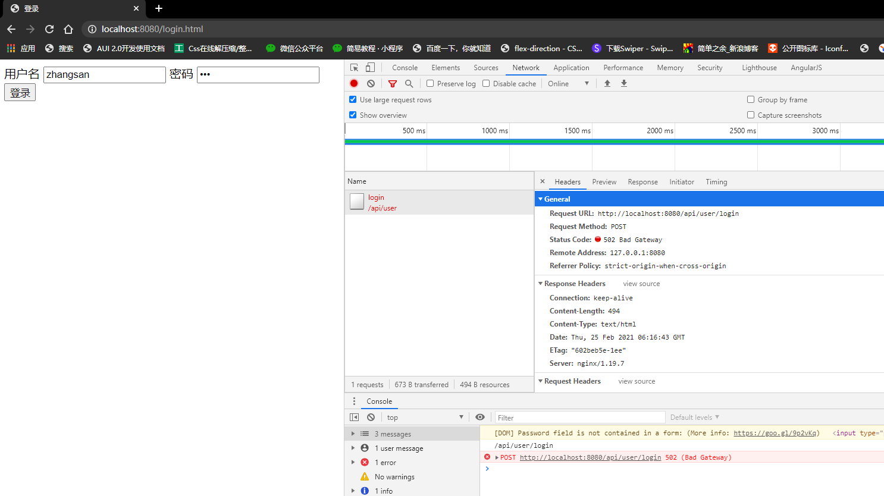This screenshot has width=884, height=496.
Task: Switch to the Elements tab
Action: tap(446, 68)
